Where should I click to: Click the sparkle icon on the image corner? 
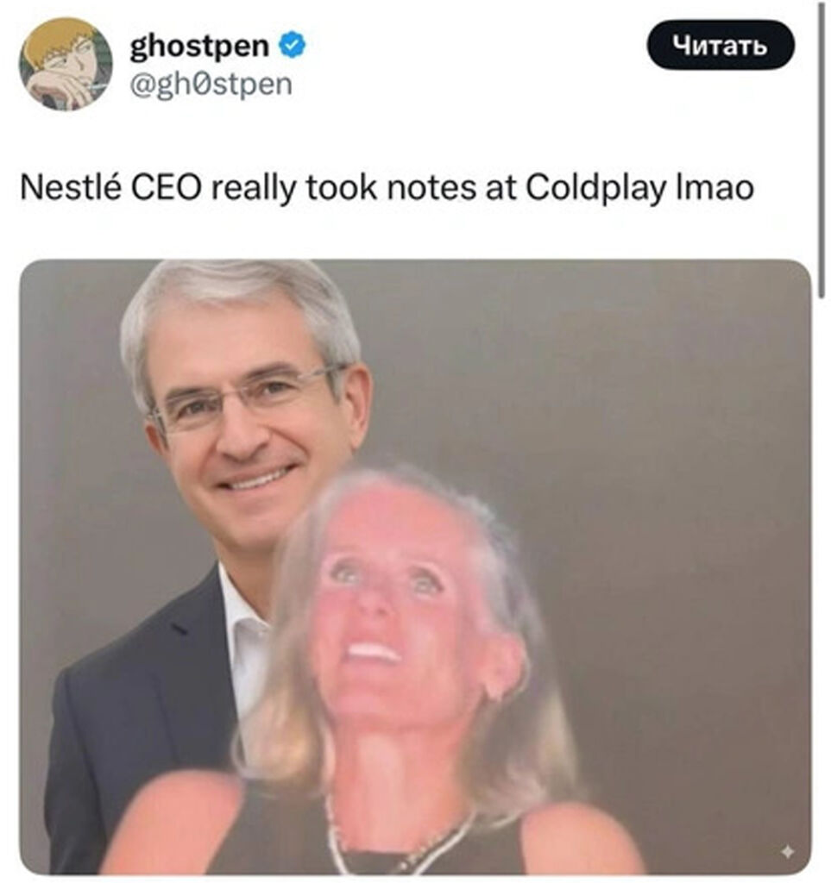(x=787, y=852)
